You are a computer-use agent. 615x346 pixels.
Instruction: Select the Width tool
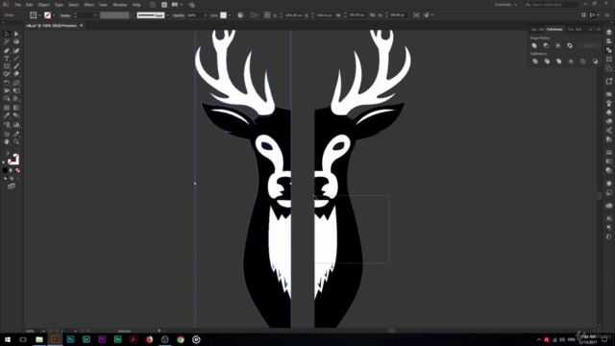coord(7,90)
